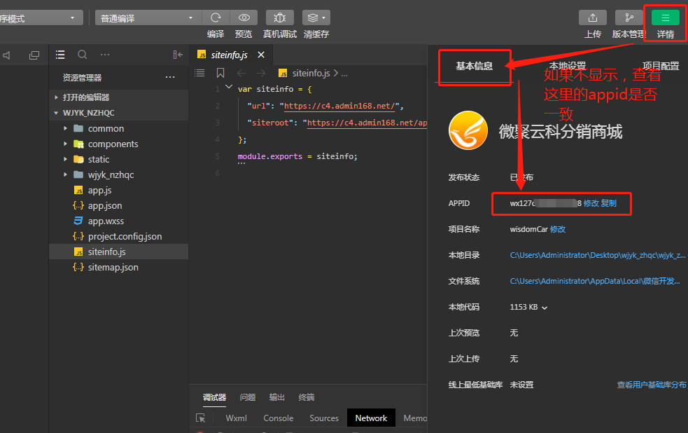Expand the 打开的编辑器 section
Screen dimensions: 688x433
click(118, 97)
